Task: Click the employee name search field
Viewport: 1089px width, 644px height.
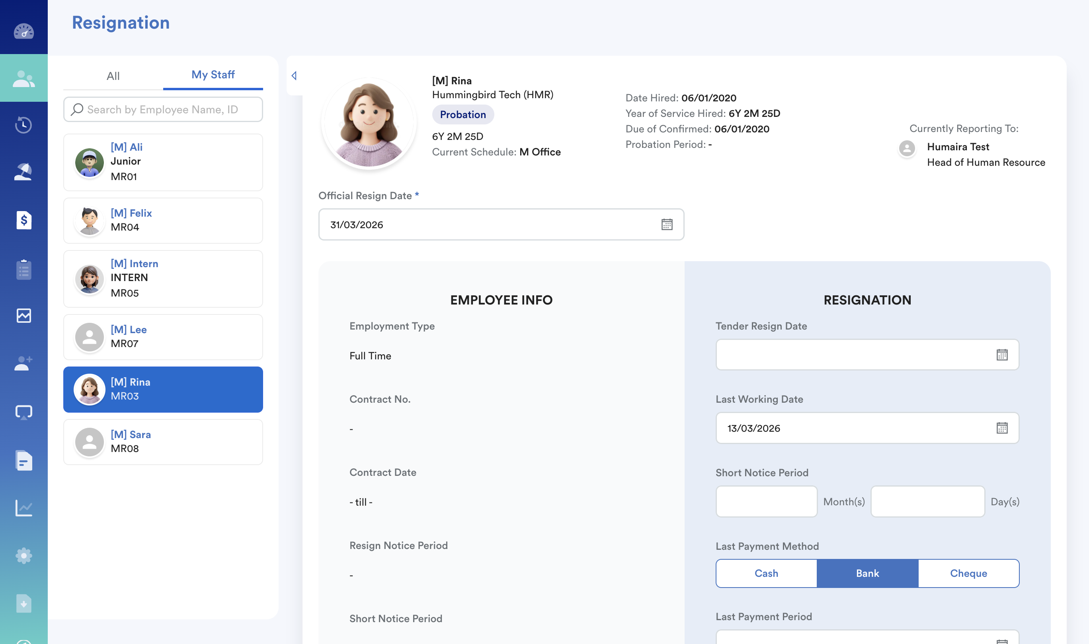Action: (163, 109)
